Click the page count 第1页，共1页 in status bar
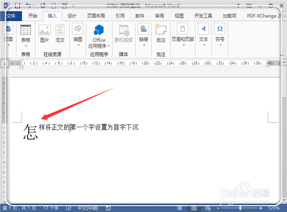Image resolution: width=287 pixels, height=212 pixels. pos(19,208)
